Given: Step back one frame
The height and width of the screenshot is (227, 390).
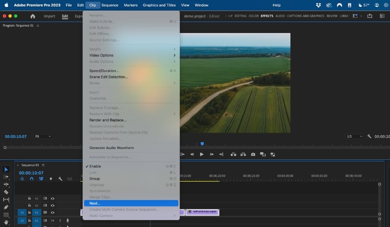Looking at the screenshot, I should 192,155.
